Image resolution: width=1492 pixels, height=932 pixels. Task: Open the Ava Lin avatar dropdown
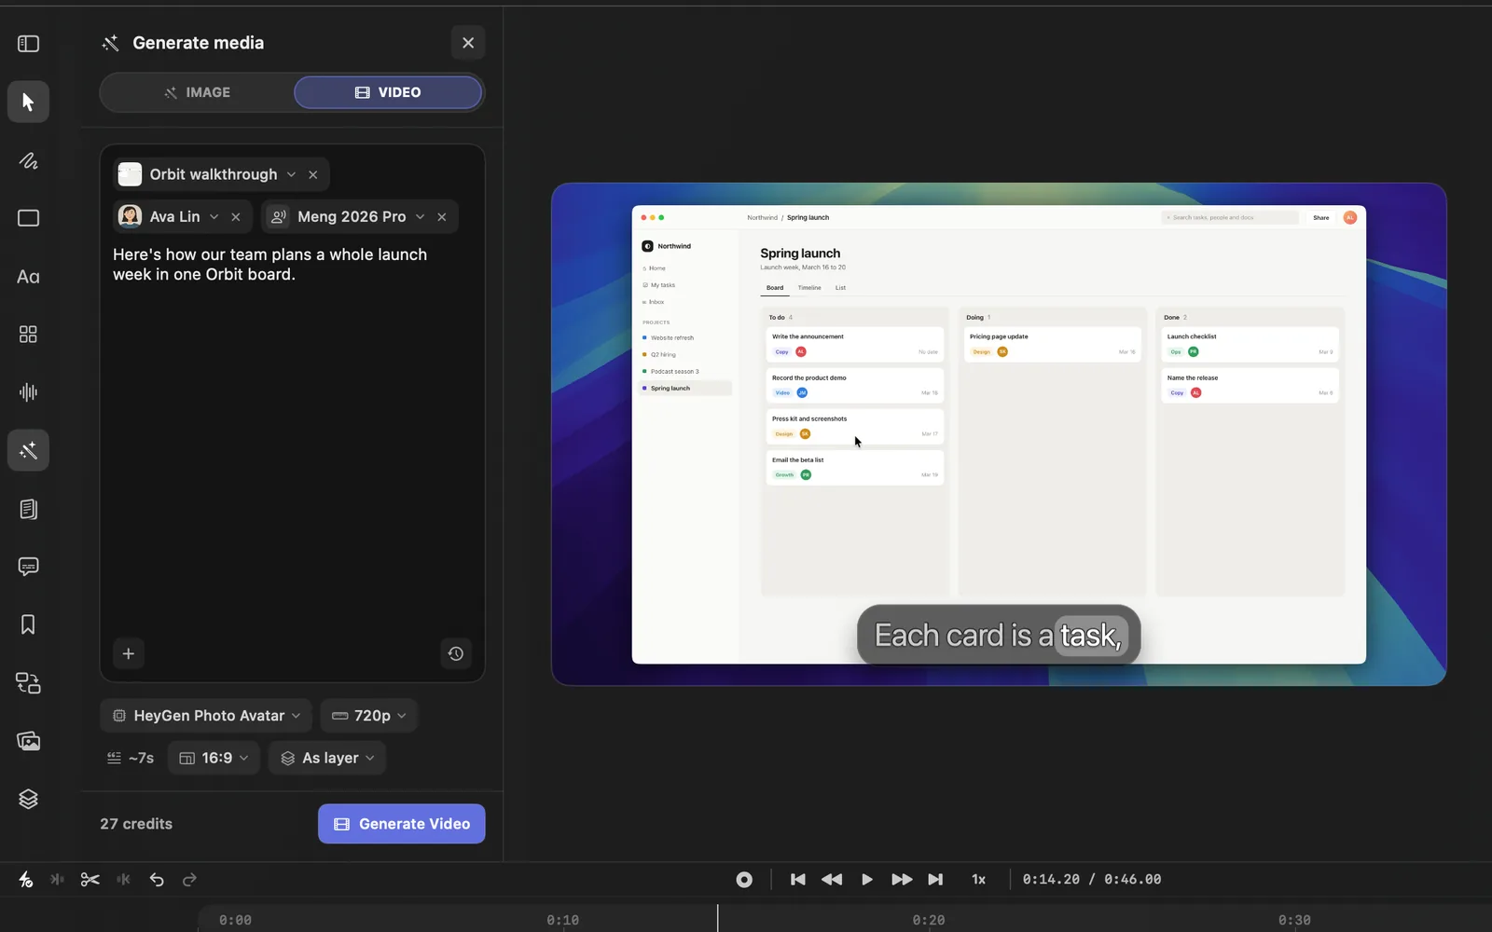(214, 216)
